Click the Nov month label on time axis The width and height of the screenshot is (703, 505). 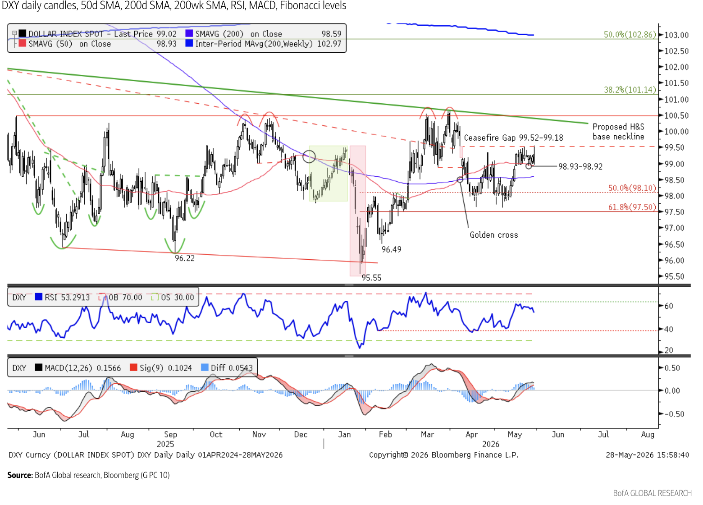click(x=259, y=435)
